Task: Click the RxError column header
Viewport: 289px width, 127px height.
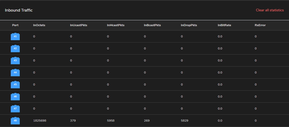Action: (x=260, y=25)
